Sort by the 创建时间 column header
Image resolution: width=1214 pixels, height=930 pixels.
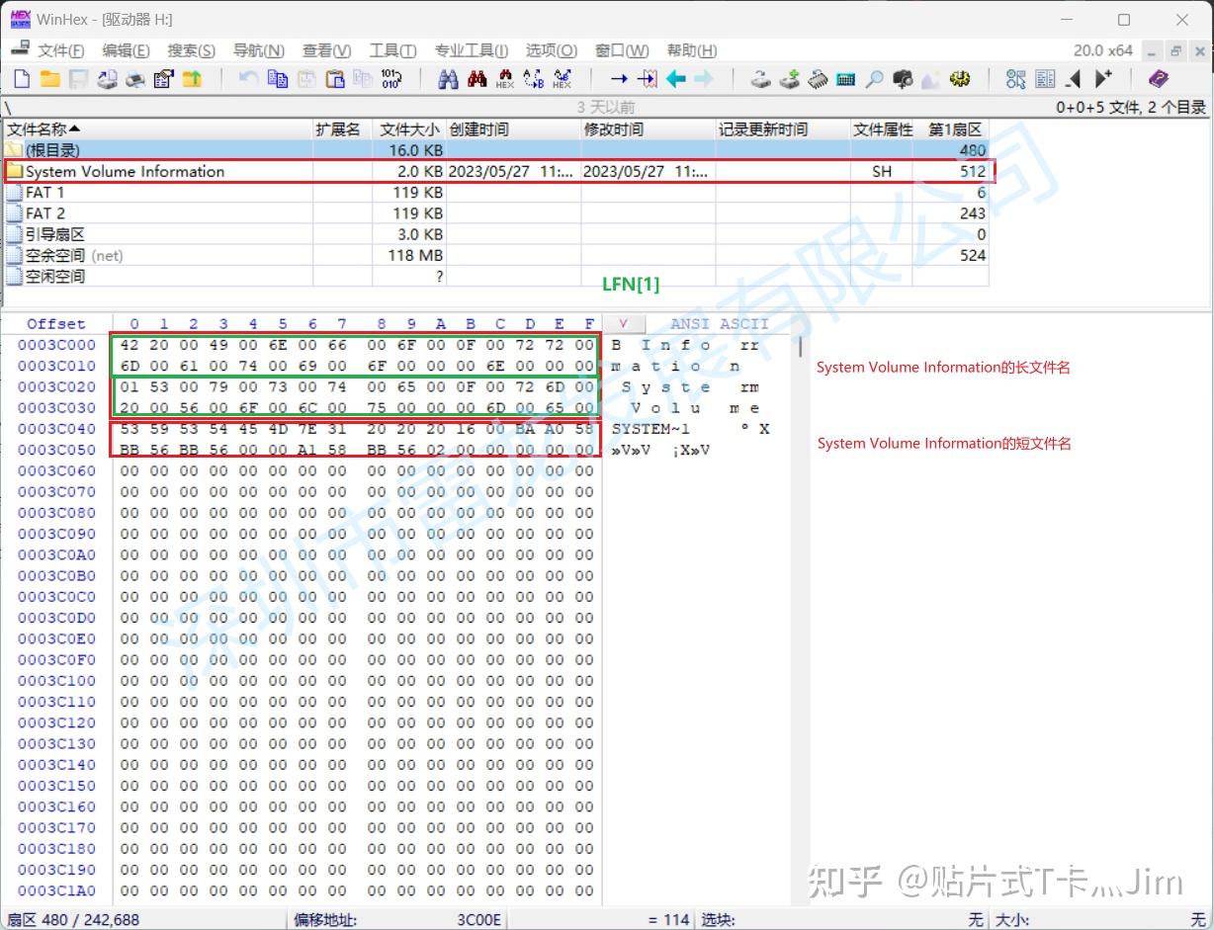tap(513, 129)
